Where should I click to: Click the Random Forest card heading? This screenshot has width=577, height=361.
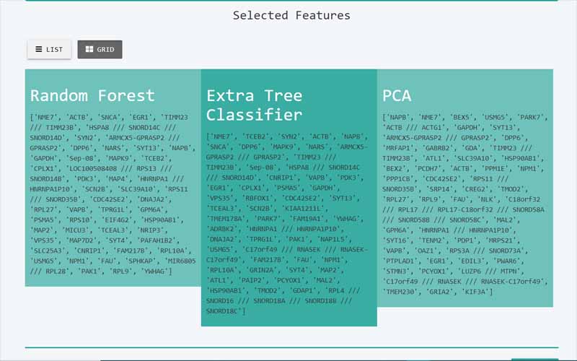click(x=92, y=95)
